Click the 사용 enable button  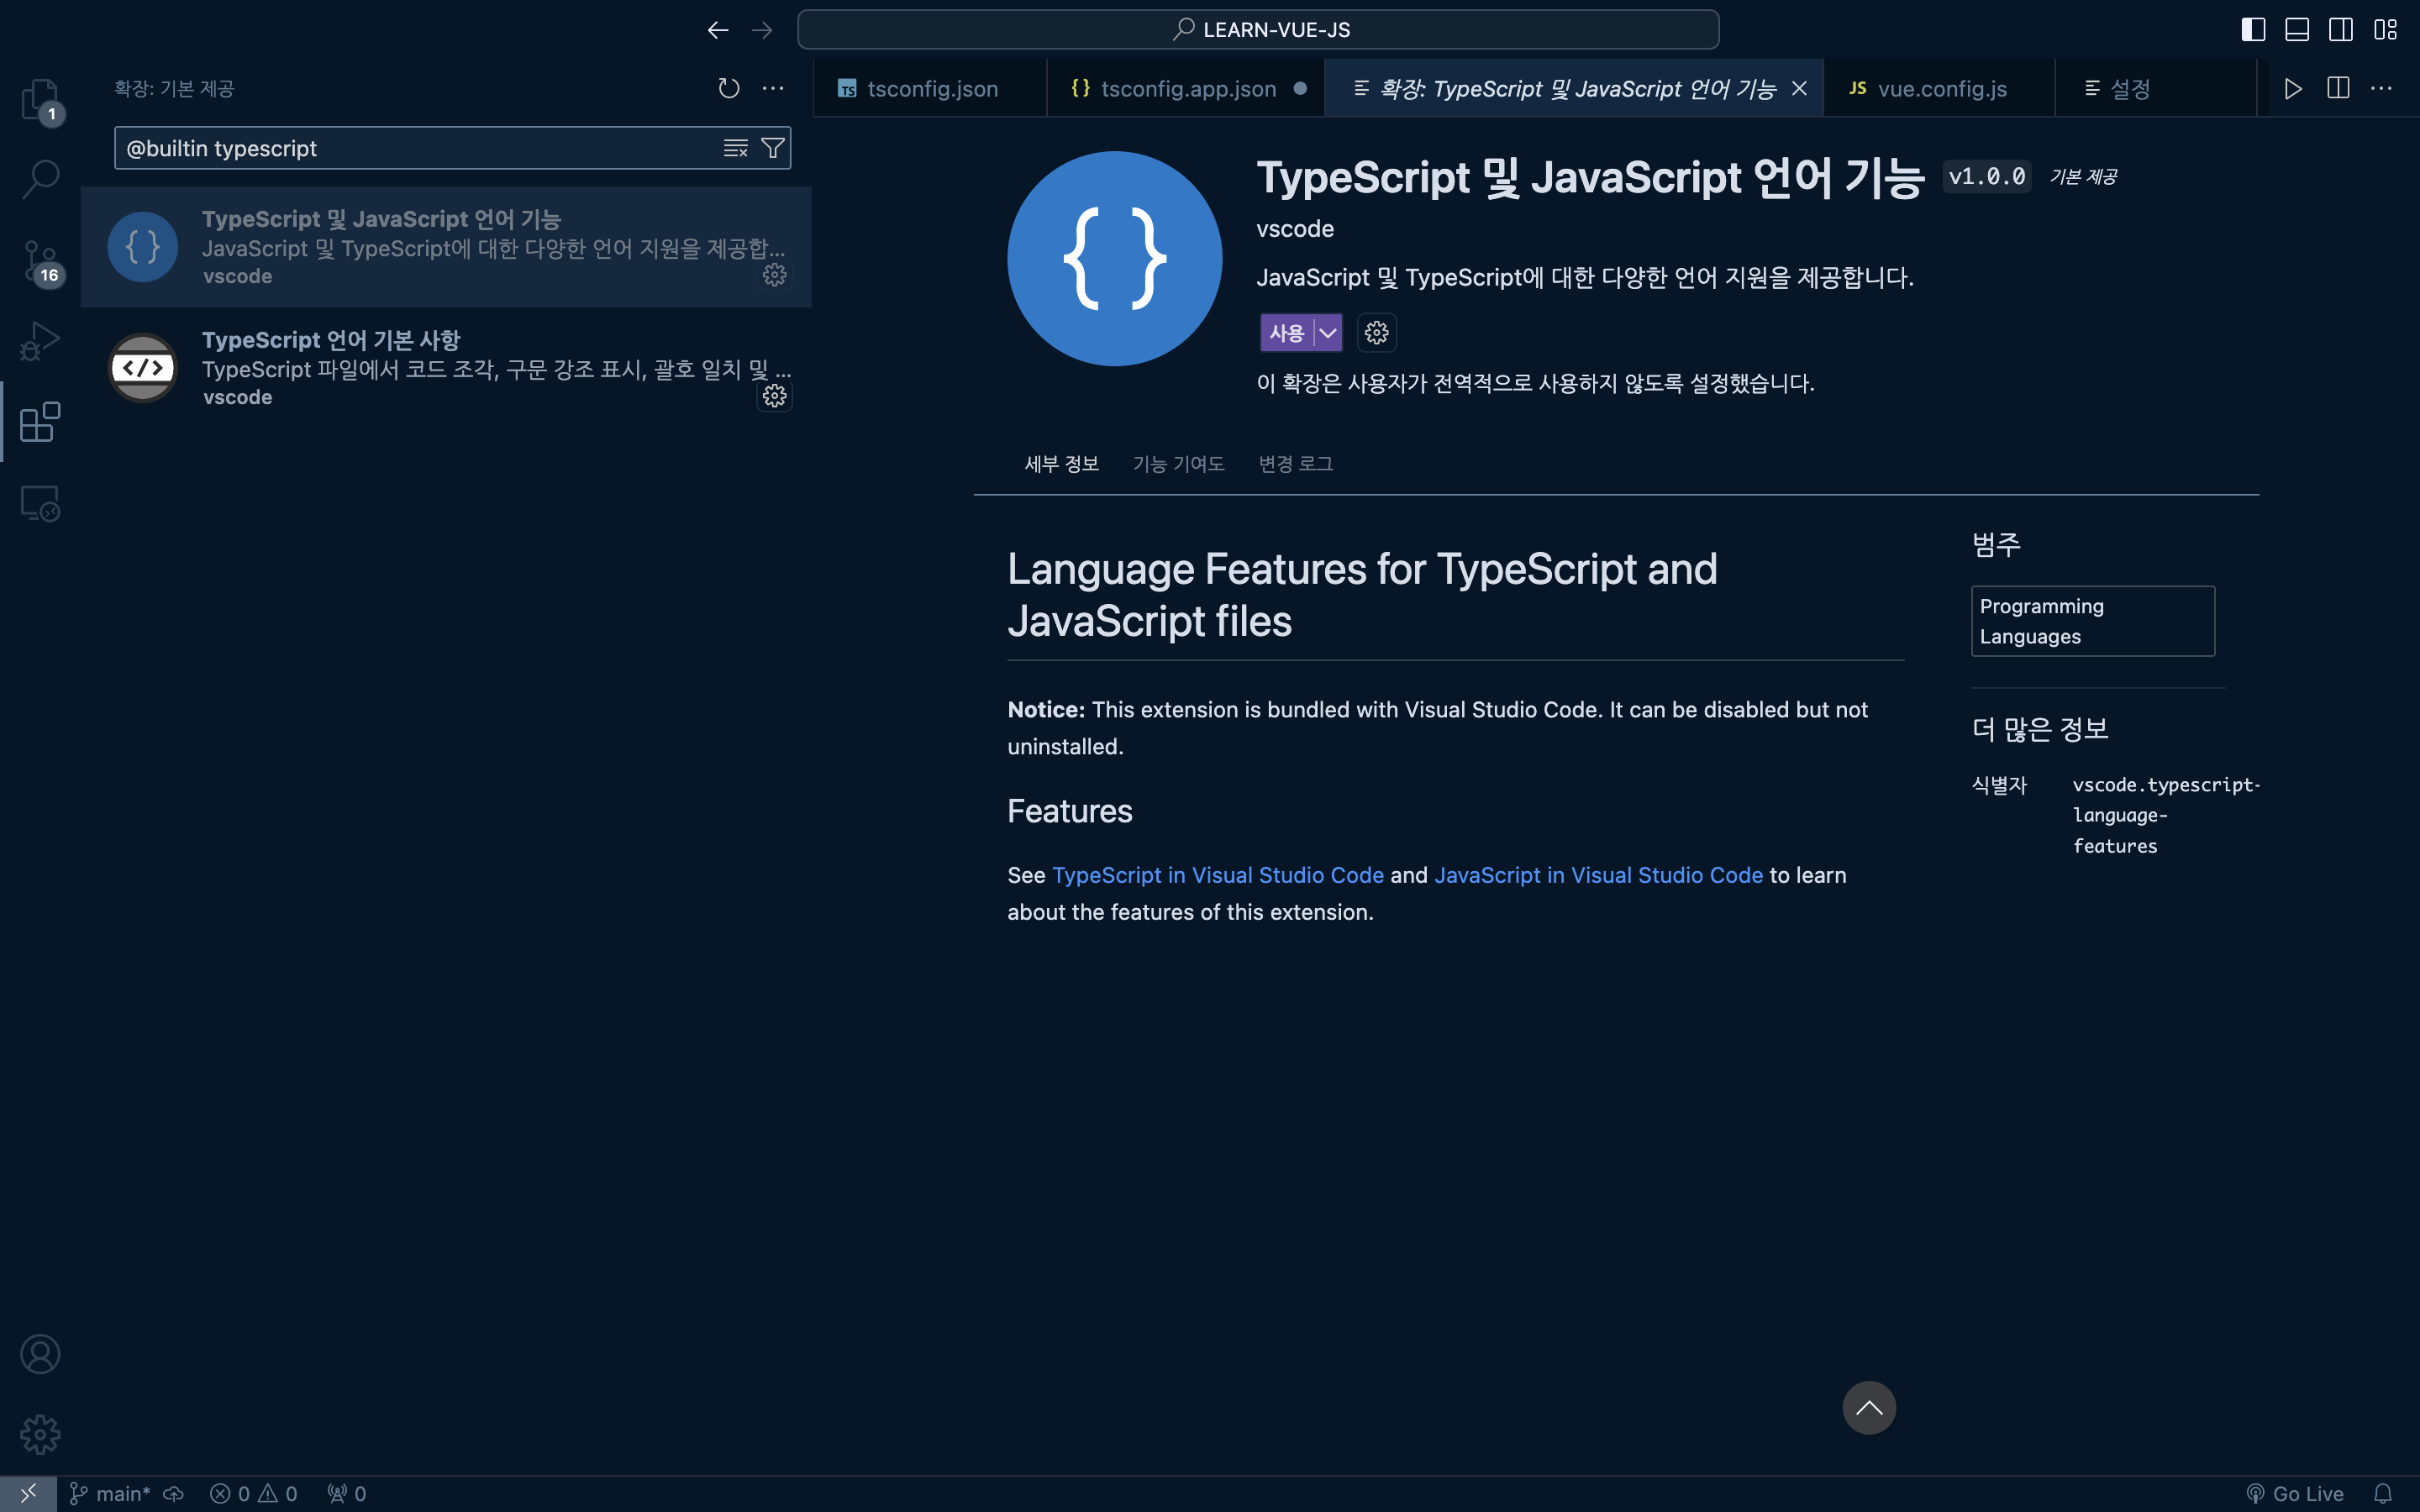click(1286, 333)
